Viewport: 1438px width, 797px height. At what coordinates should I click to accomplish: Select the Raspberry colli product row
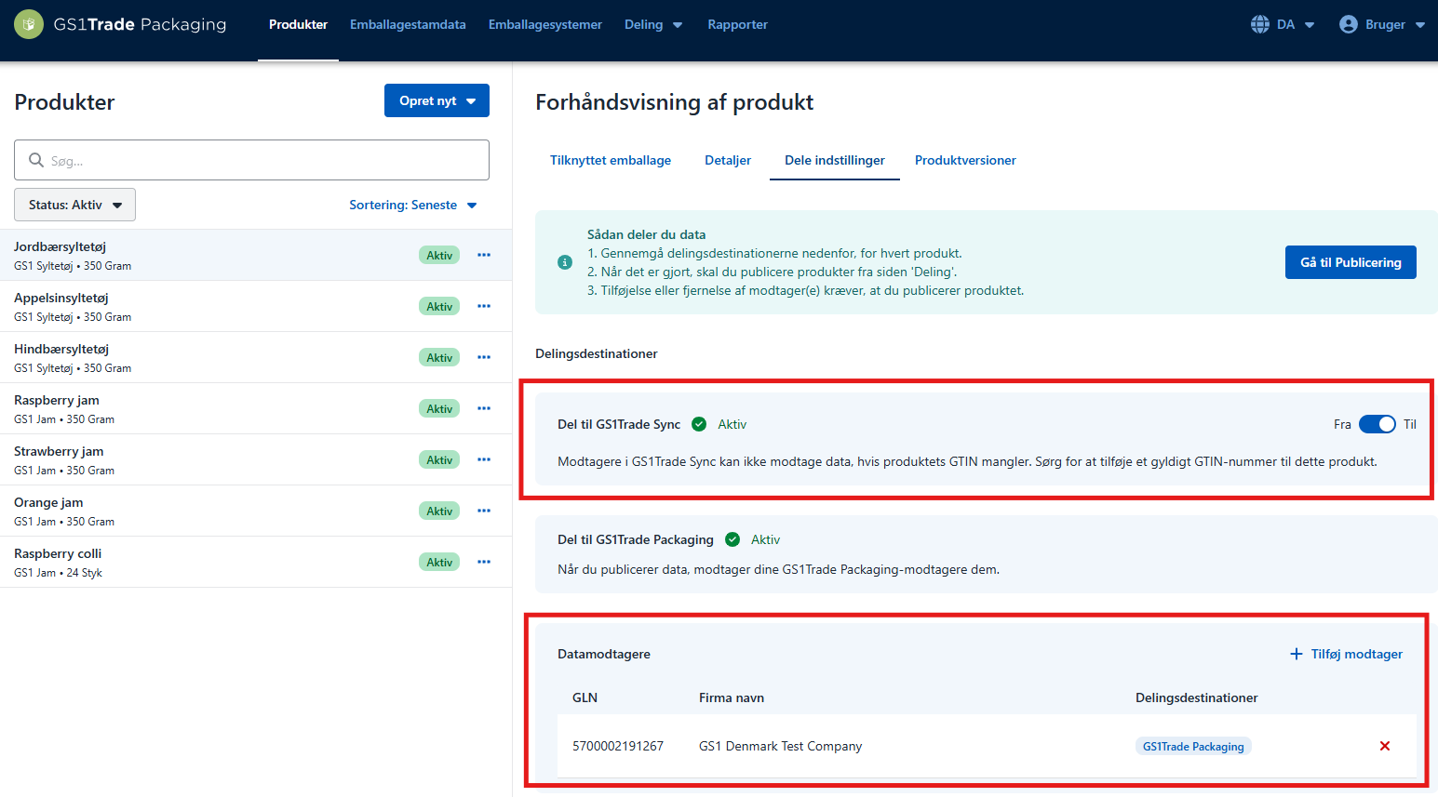[256, 562]
